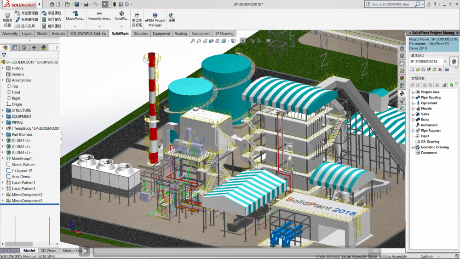Expand the Valve node
This screenshot has width=460, height=259.
pos(413,114)
